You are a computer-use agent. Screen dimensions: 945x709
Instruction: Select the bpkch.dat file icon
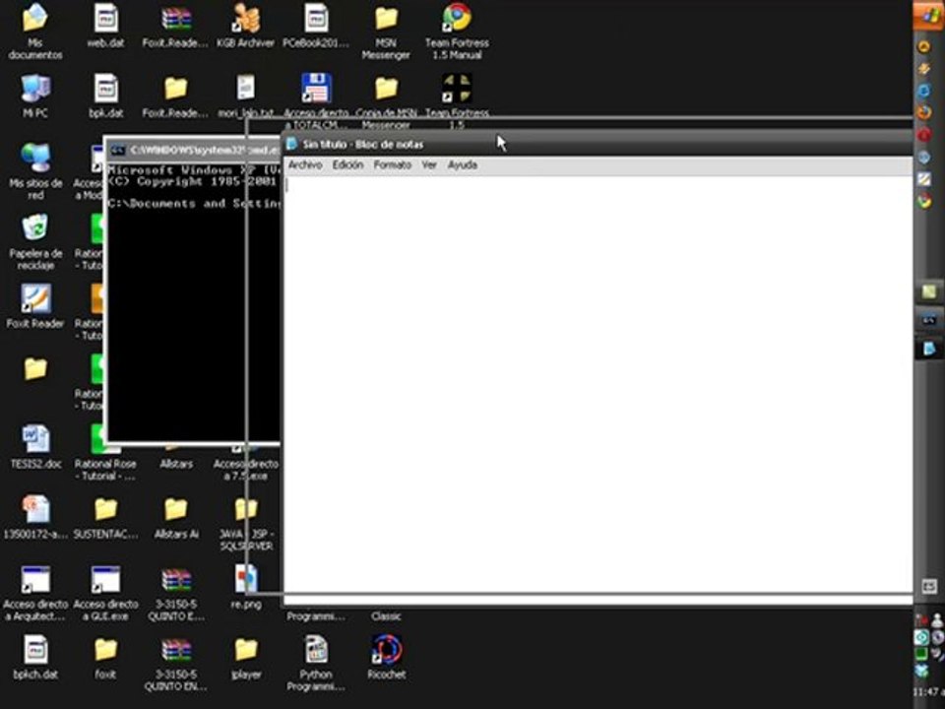tap(35, 657)
